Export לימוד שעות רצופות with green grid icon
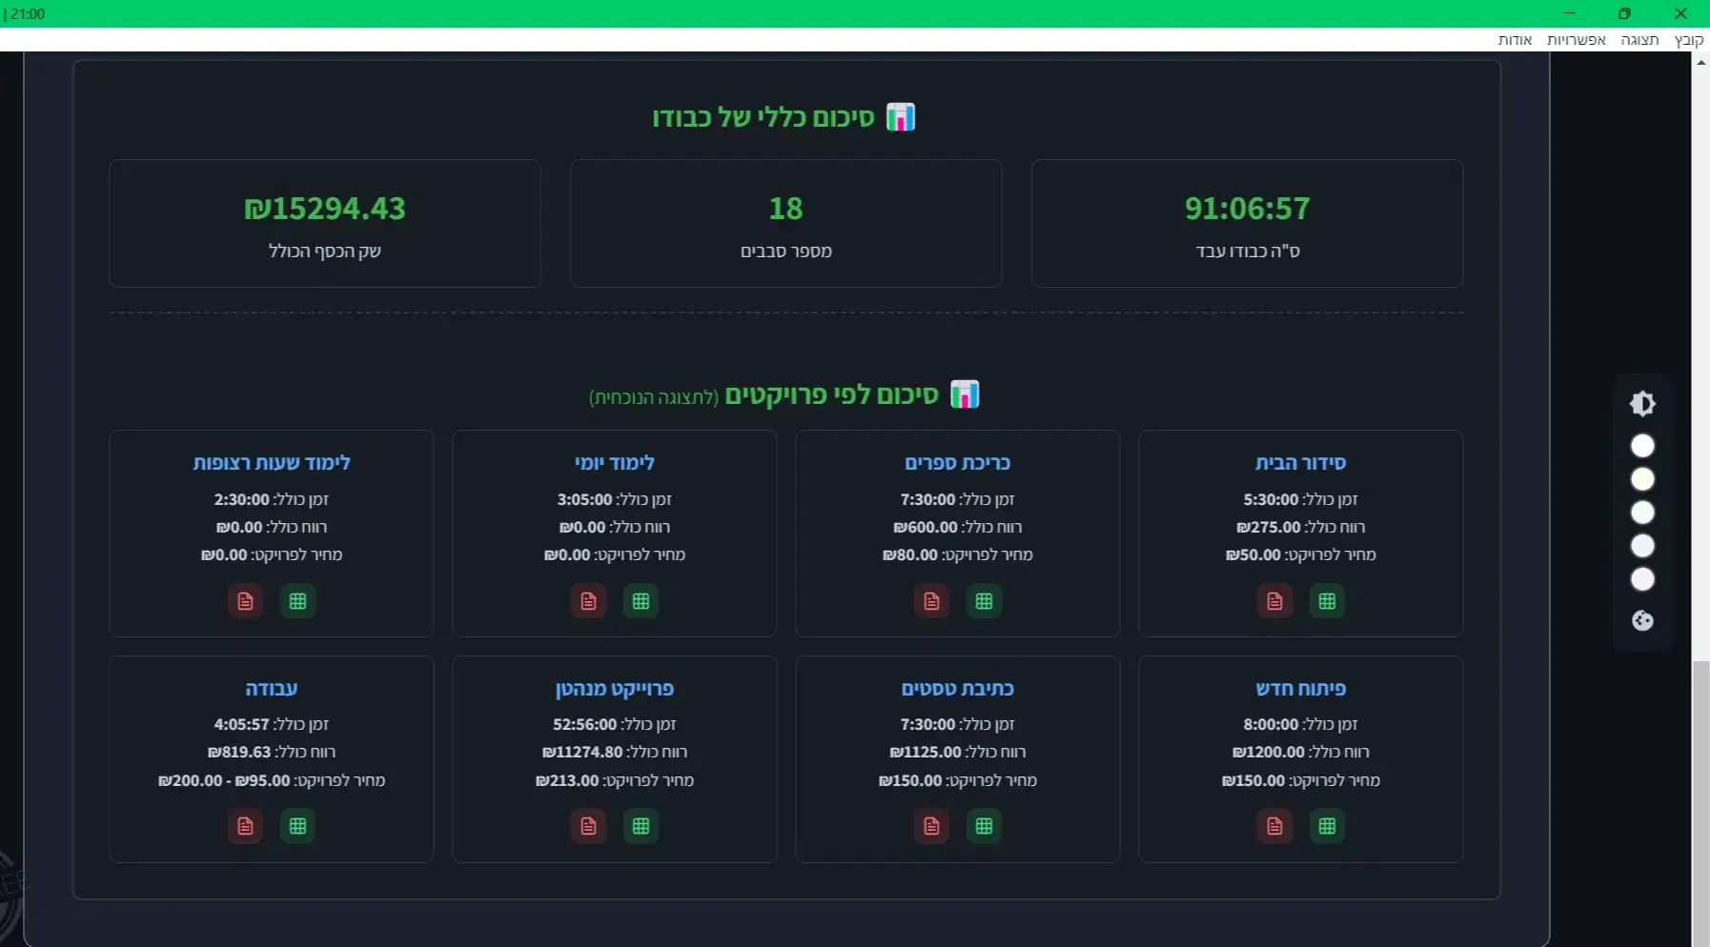 point(297,601)
